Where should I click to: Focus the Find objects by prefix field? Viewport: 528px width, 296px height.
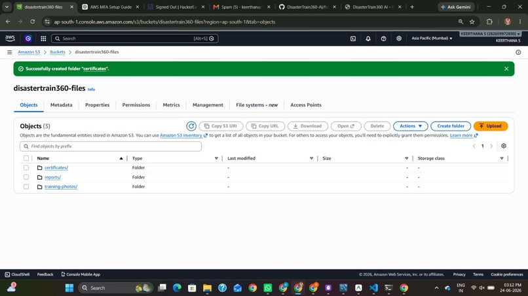click(111, 146)
